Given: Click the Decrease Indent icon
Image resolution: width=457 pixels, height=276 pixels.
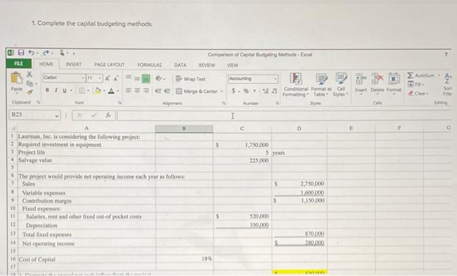Looking at the screenshot, I should (x=158, y=91).
